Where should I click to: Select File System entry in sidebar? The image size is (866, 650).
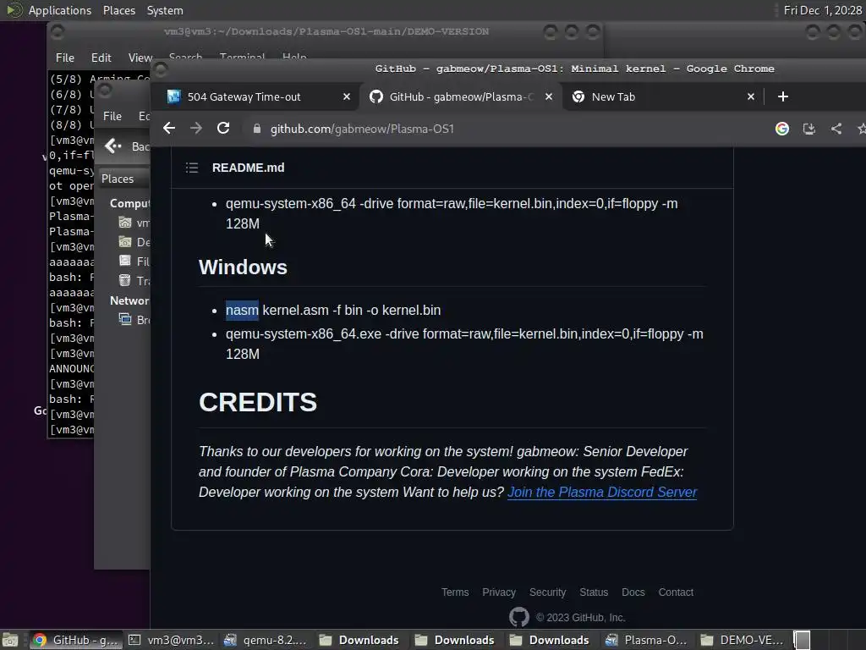pyautogui.click(x=134, y=262)
